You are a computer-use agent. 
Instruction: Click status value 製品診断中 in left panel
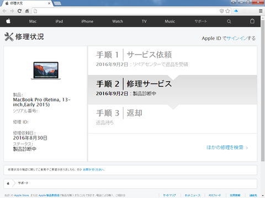(x=25, y=149)
